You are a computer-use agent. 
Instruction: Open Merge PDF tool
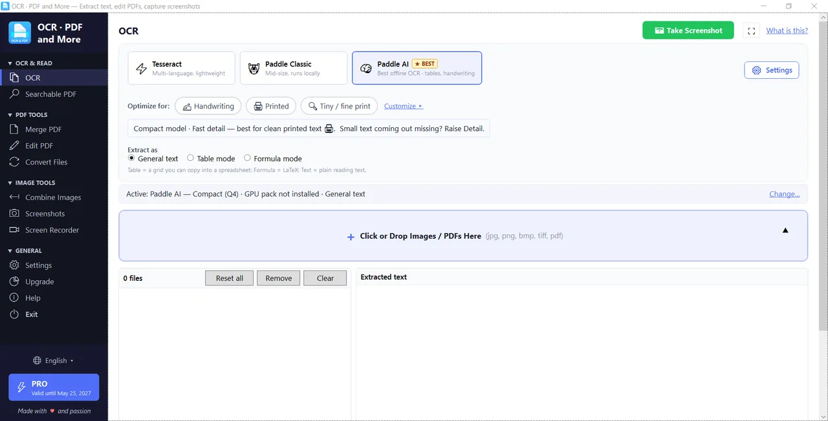coord(54,129)
